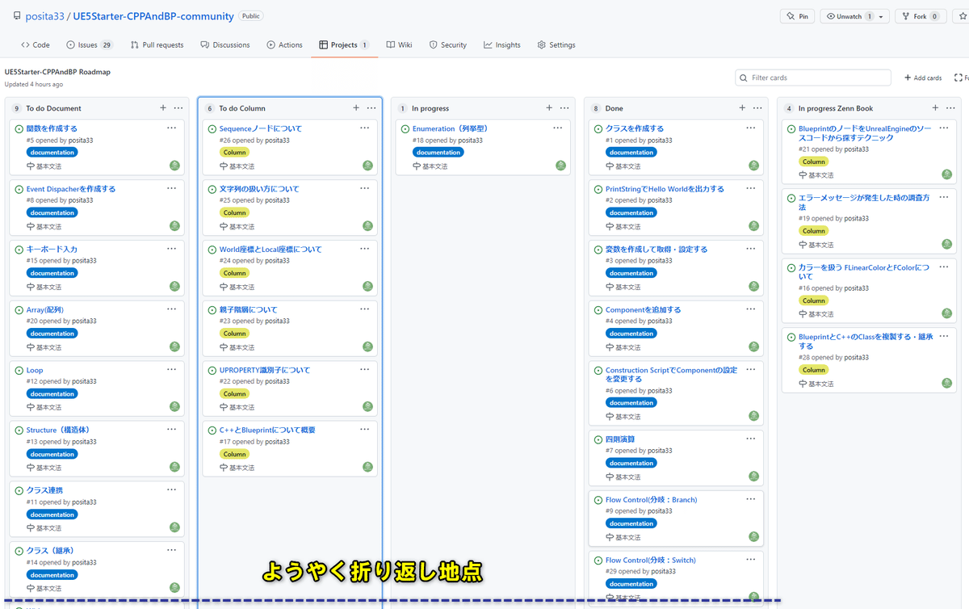The width and height of the screenshot is (969, 609).
Task: Click Column label on エラーメッセージ card
Action: 813,231
